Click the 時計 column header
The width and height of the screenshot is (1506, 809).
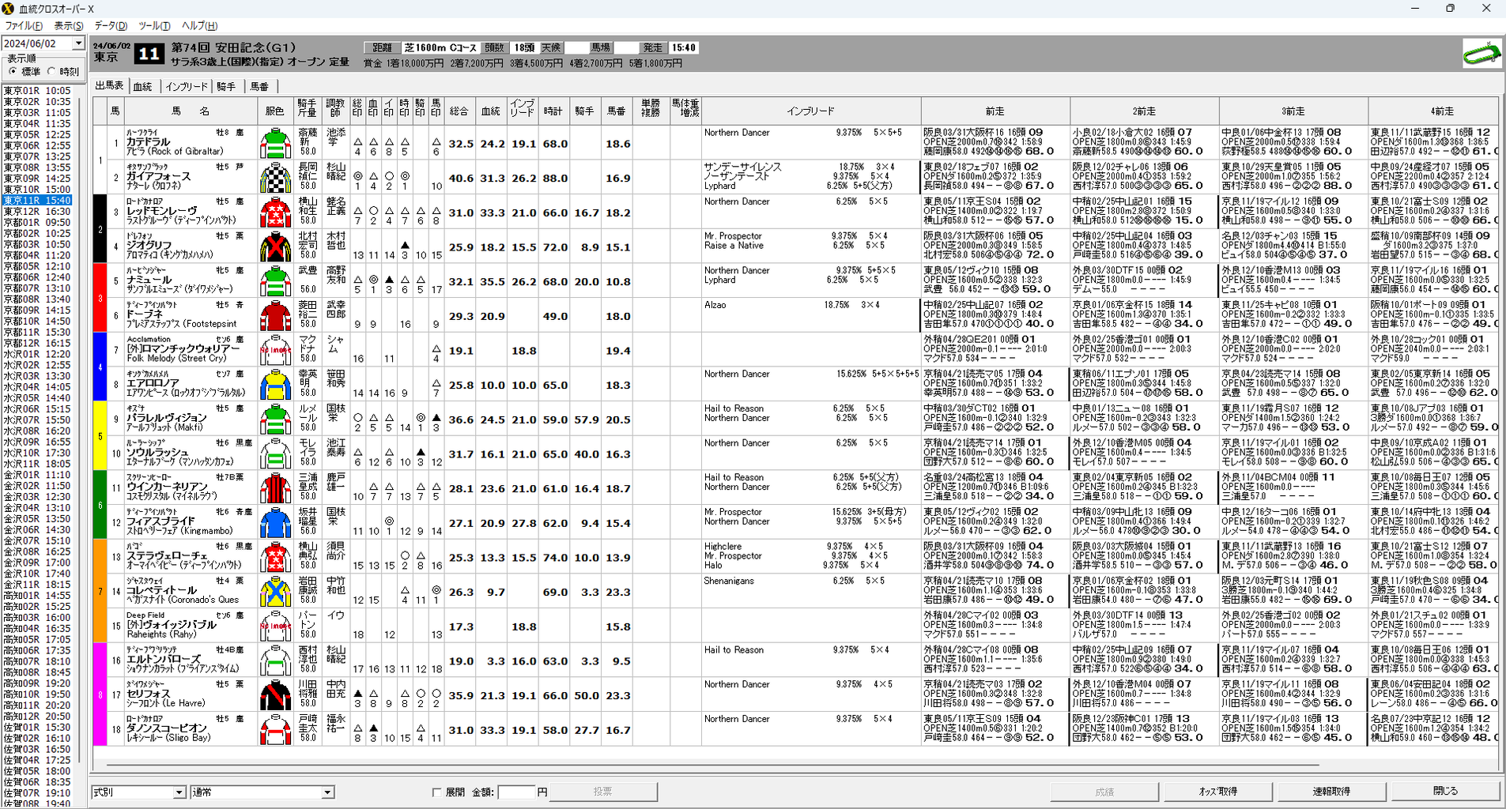click(x=554, y=111)
